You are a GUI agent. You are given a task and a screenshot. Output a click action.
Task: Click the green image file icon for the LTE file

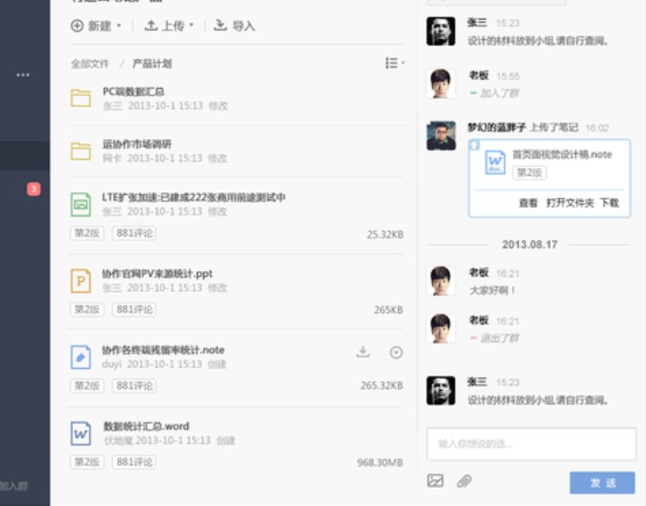point(81,204)
